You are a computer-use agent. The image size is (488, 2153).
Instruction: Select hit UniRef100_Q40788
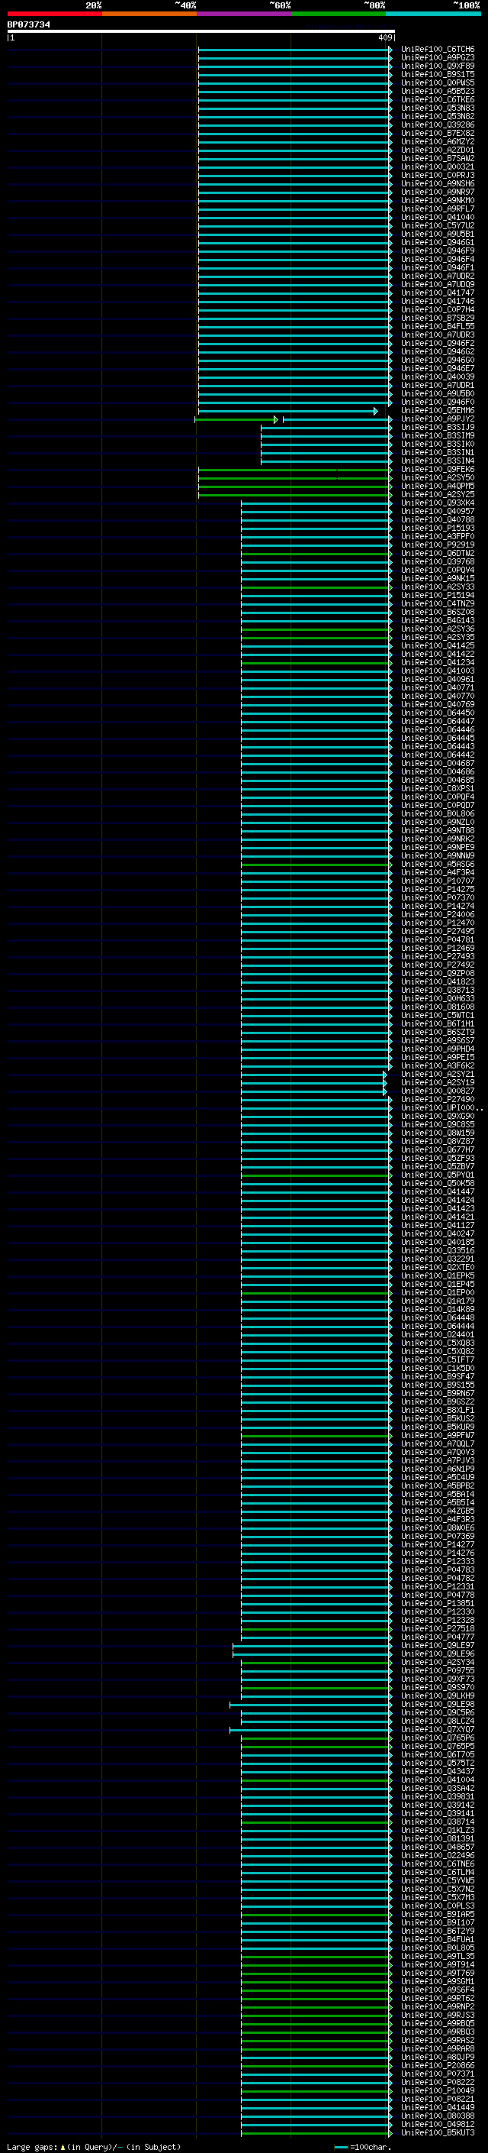tap(438, 520)
